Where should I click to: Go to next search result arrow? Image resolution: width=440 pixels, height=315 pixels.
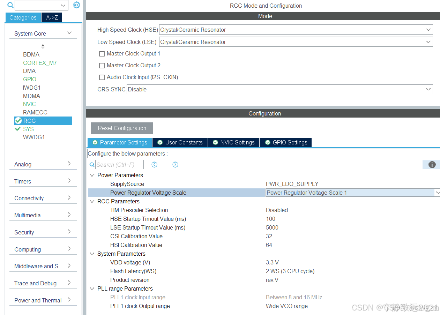pyautogui.click(x=176, y=165)
